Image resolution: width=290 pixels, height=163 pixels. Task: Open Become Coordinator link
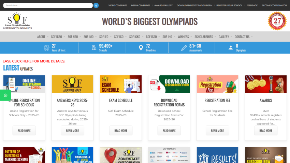point(274,5)
